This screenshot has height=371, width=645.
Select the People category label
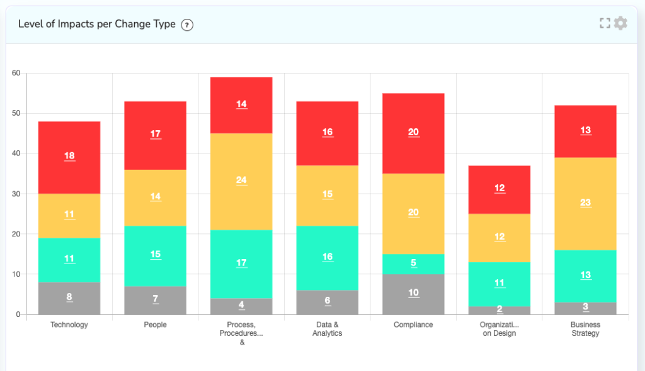(x=155, y=324)
